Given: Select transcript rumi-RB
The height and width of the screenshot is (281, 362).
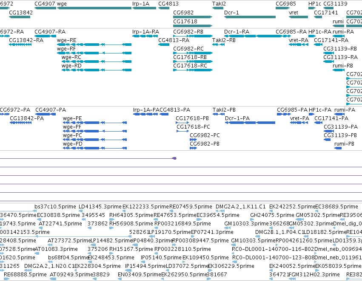Looking at the screenshot, I should [x=339, y=70].
